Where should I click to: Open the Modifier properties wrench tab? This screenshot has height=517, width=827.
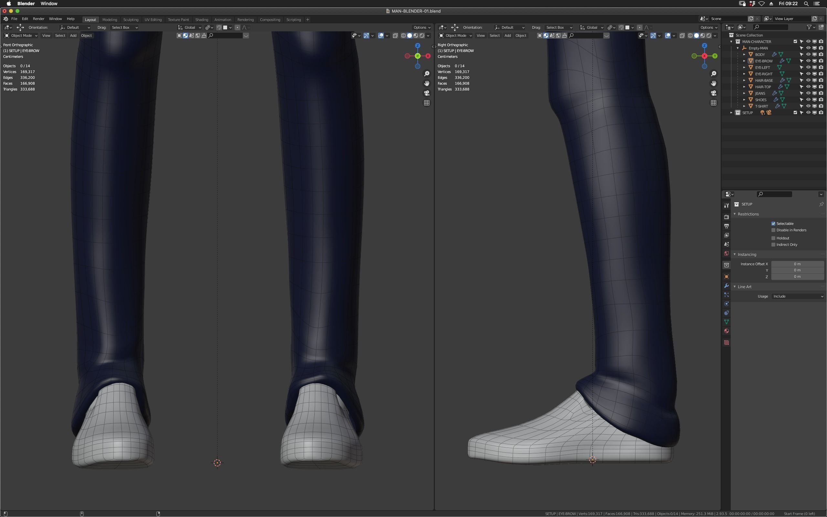(727, 286)
